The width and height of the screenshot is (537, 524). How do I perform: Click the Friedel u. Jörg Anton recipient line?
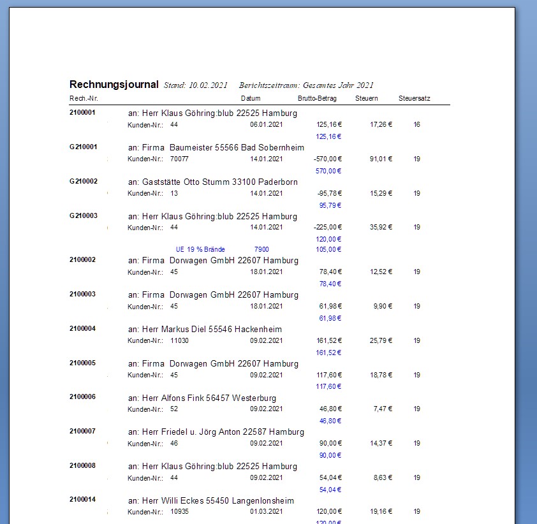click(x=216, y=432)
